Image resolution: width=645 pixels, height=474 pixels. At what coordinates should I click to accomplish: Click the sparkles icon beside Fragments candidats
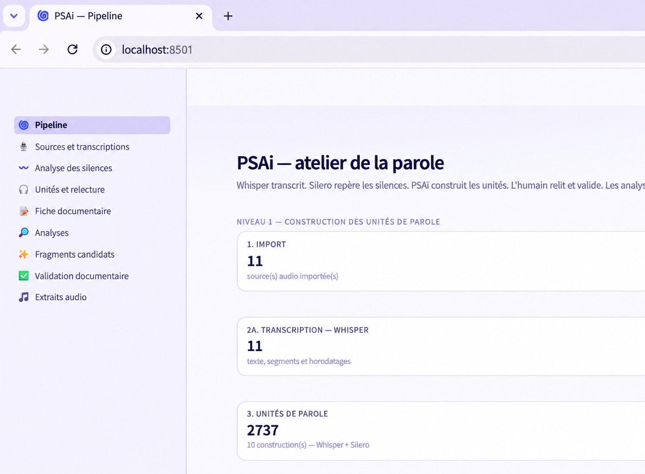[24, 254]
